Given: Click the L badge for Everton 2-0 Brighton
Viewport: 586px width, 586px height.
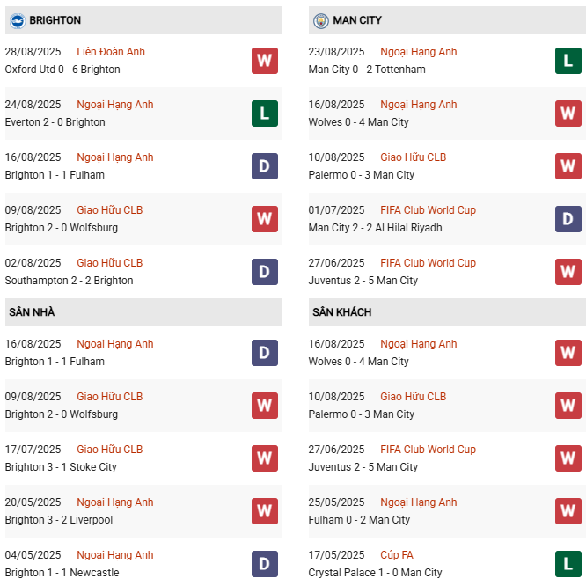Looking at the screenshot, I should [x=265, y=114].
